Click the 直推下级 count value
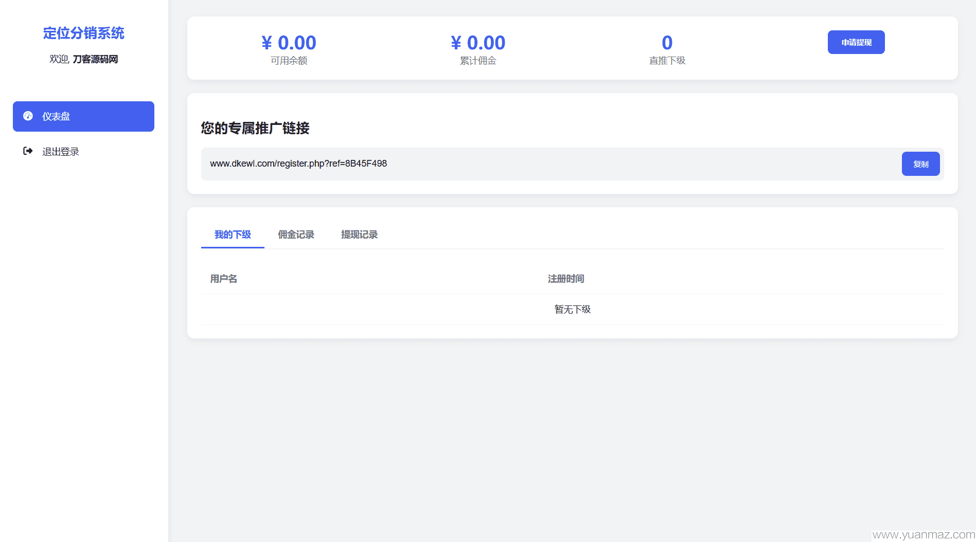This screenshot has height=542, width=976. point(667,43)
